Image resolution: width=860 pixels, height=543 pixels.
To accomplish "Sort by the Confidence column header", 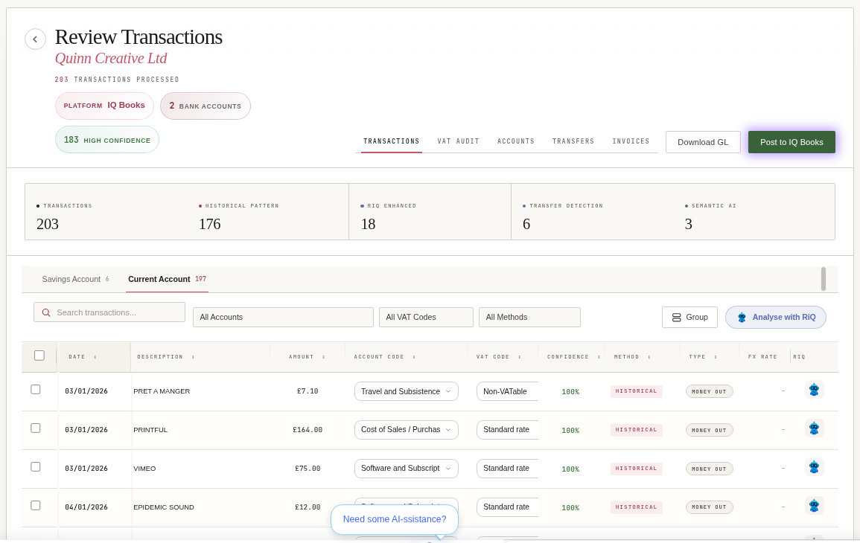I will point(573,357).
